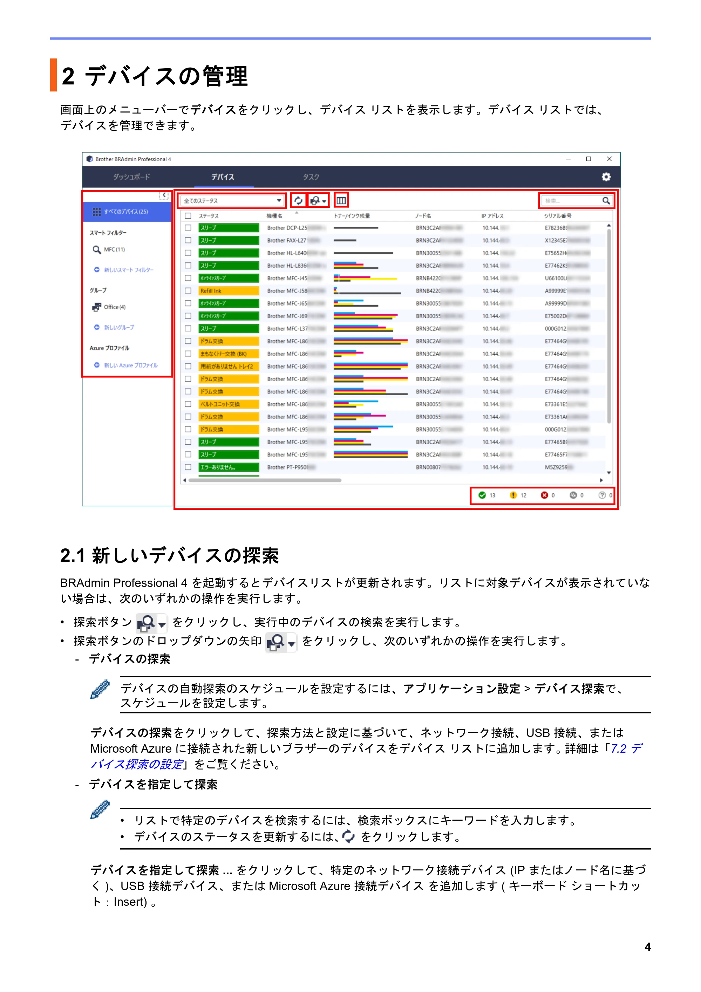
Task: Click the refresh device status icon in toolbar
Action: click(298, 200)
